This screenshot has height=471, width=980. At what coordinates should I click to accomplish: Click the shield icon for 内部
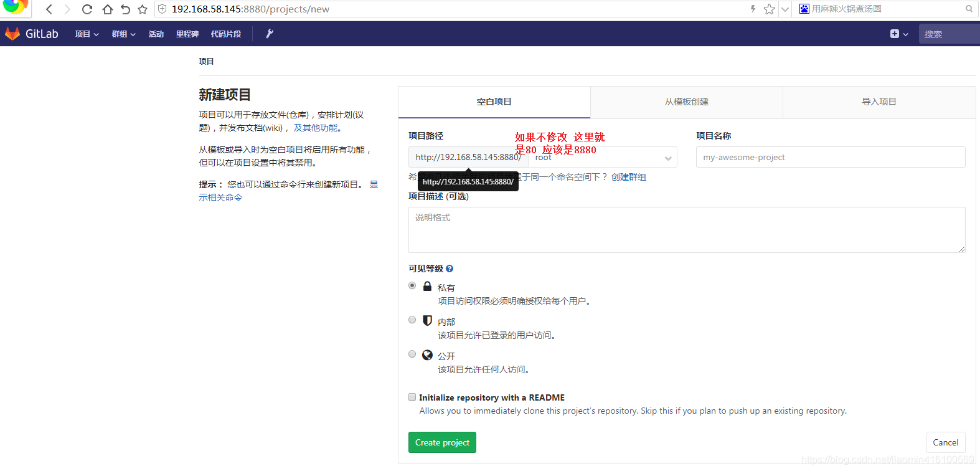tap(427, 320)
